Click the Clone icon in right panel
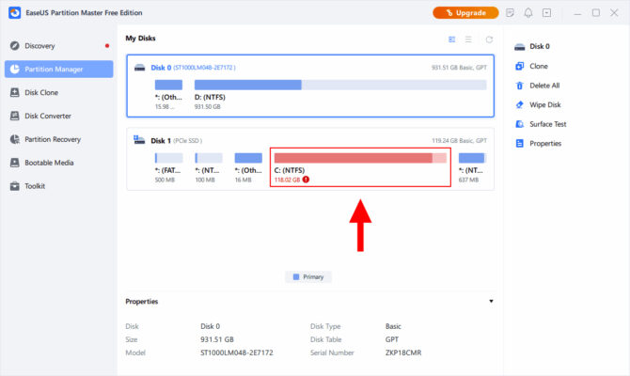630x376 pixels. (520, 66)
